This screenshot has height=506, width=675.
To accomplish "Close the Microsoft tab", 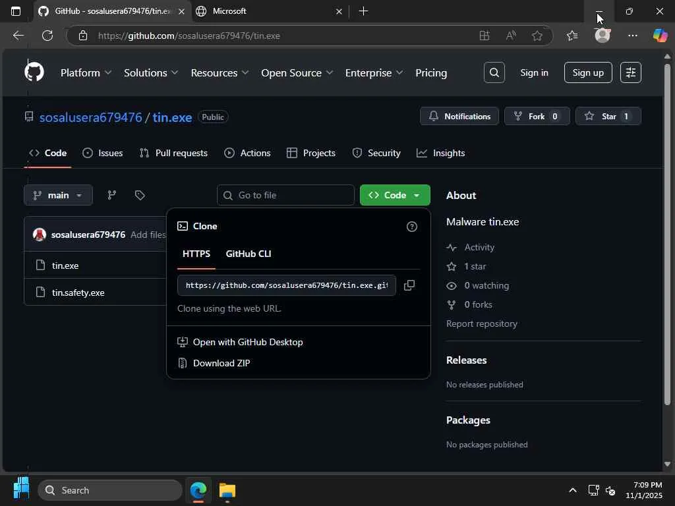I will (339, 11).
